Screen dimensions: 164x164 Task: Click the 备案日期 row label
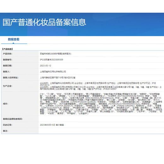click(x=8, y=66)
